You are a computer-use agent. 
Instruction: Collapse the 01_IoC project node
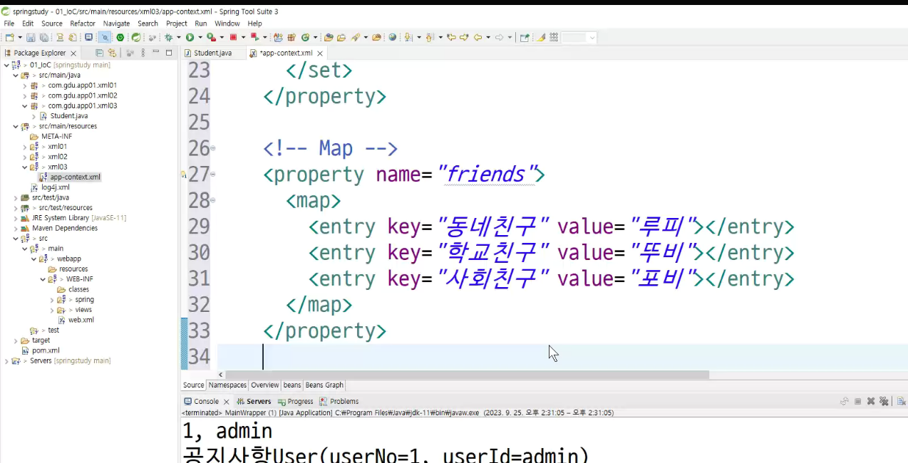pos(6,65)
